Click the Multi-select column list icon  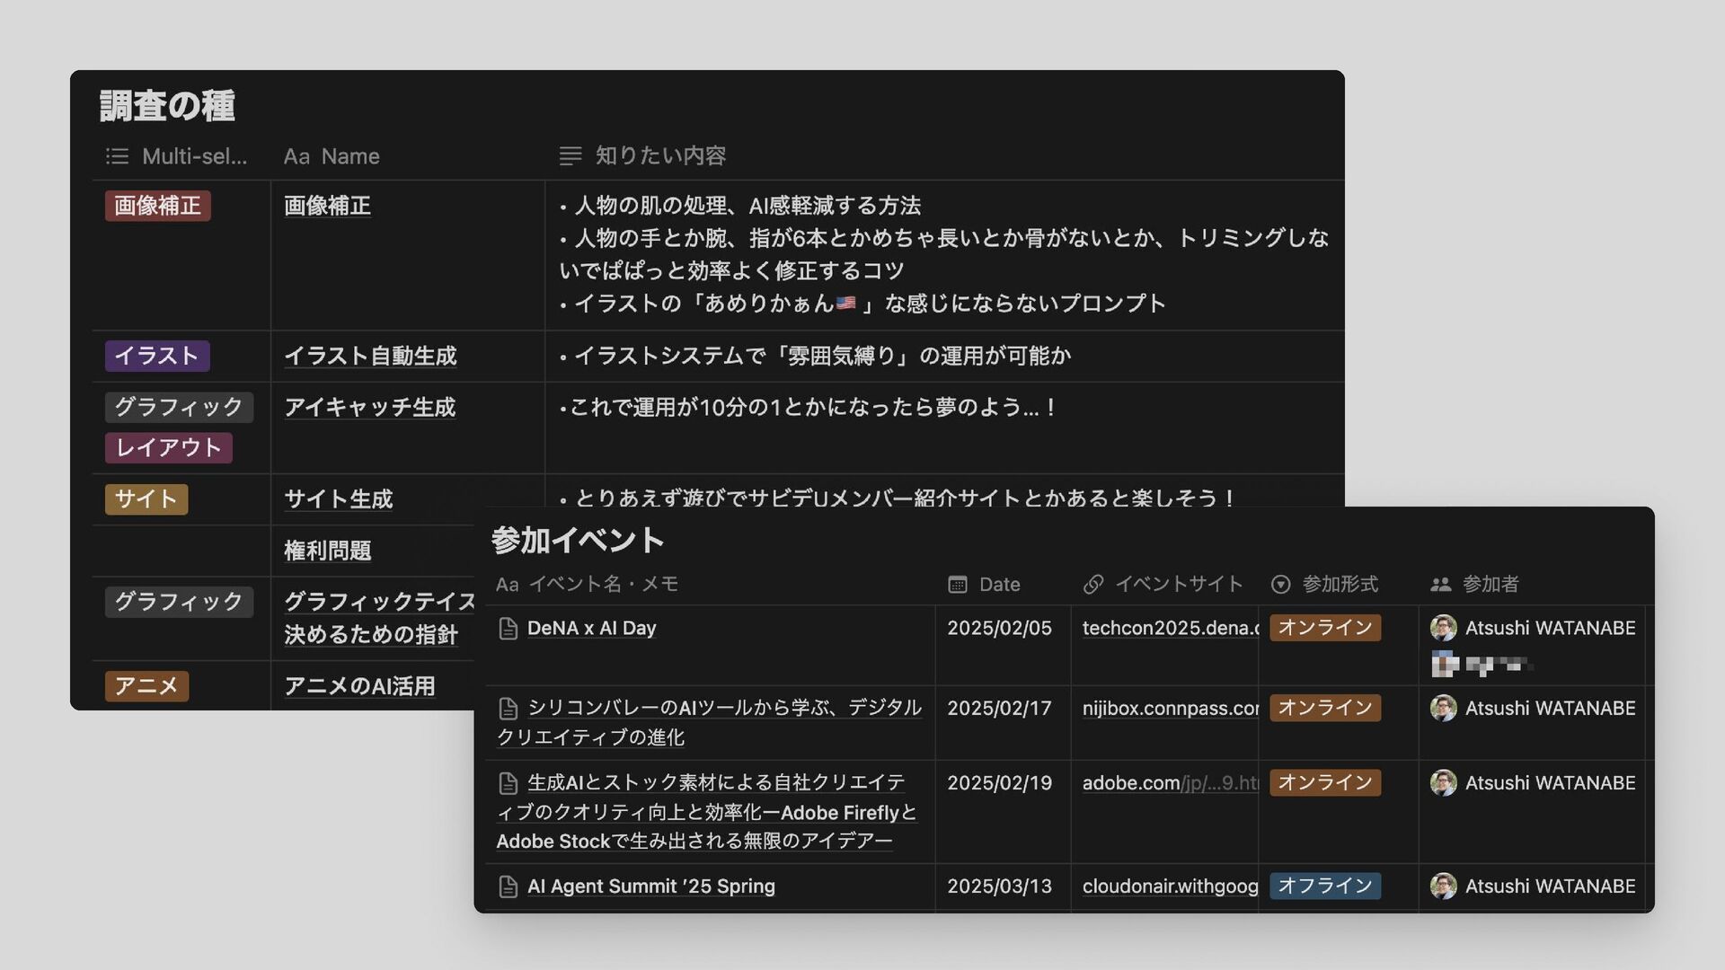click(117, 156)
